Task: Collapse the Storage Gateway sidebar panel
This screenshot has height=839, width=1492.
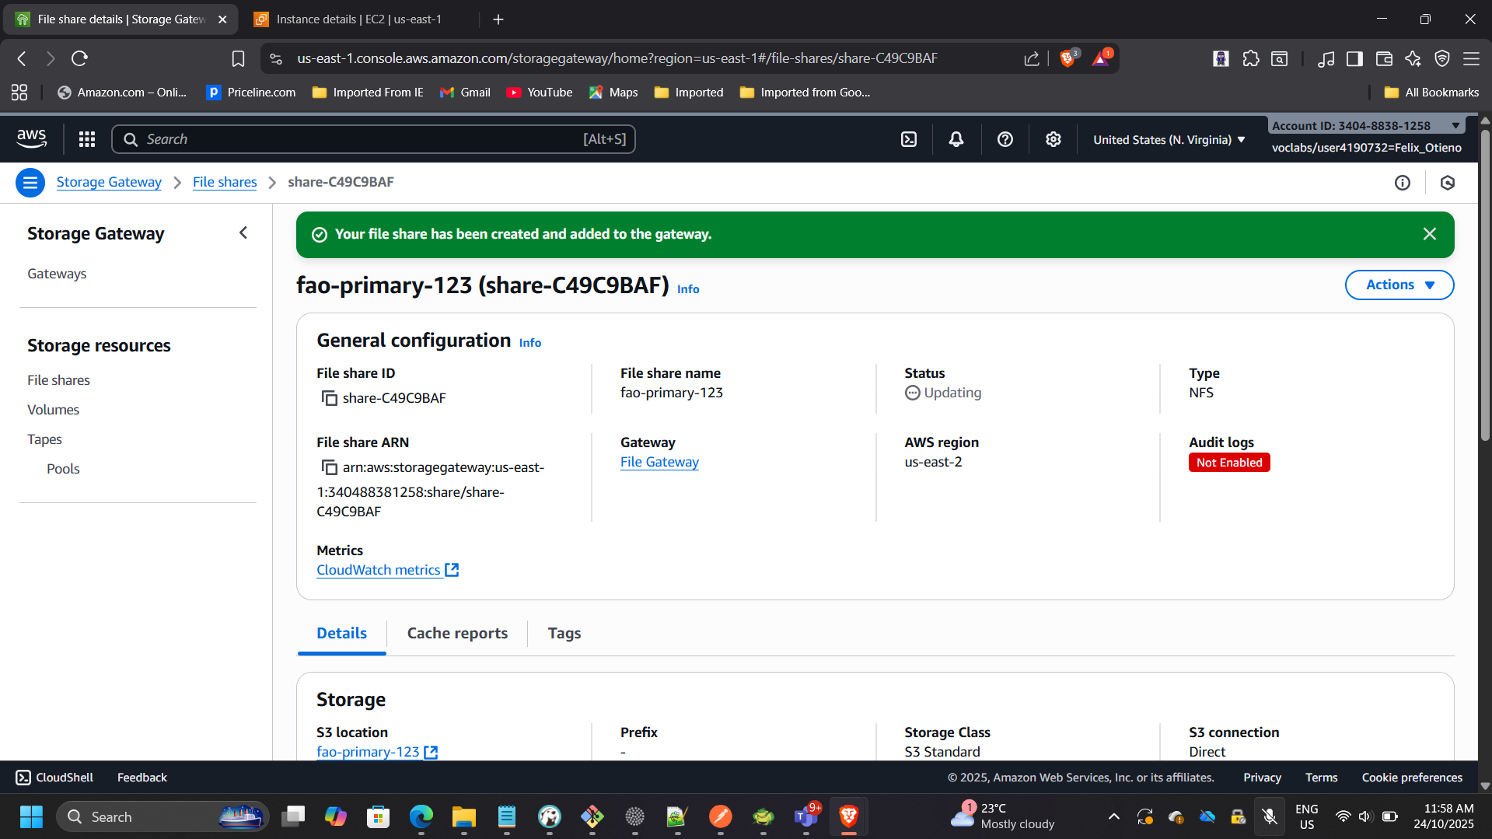Action: pyautogui.click(x=243, y=232)
